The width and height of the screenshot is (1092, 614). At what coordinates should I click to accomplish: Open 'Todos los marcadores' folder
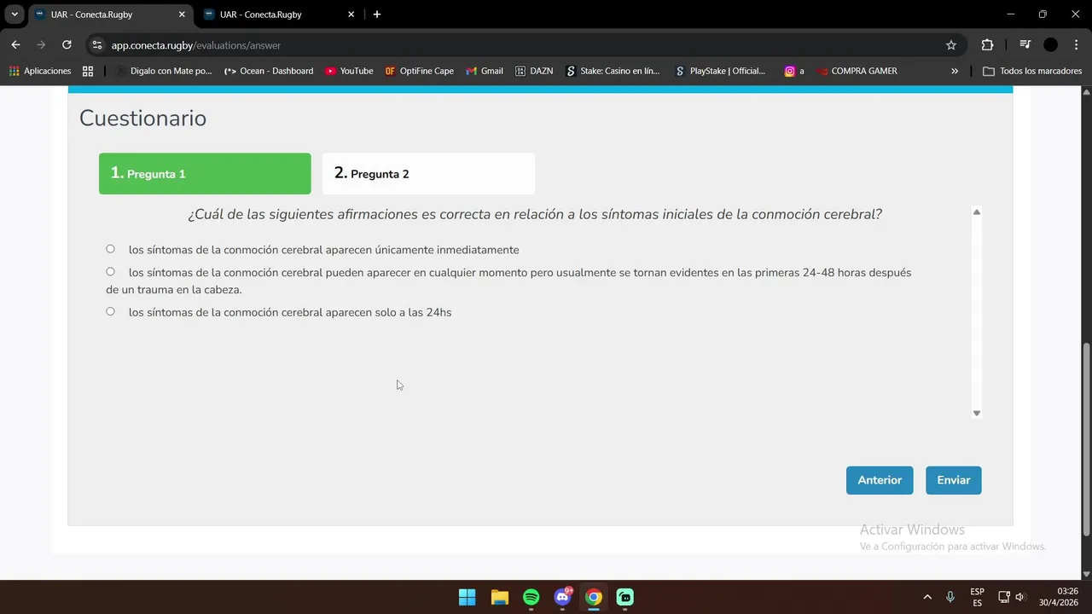[1032, 71]
